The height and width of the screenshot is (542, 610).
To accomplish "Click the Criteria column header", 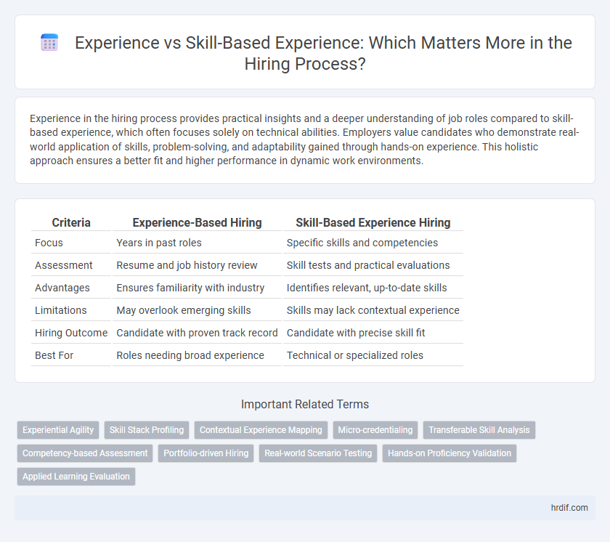I will tap(71, 222).
